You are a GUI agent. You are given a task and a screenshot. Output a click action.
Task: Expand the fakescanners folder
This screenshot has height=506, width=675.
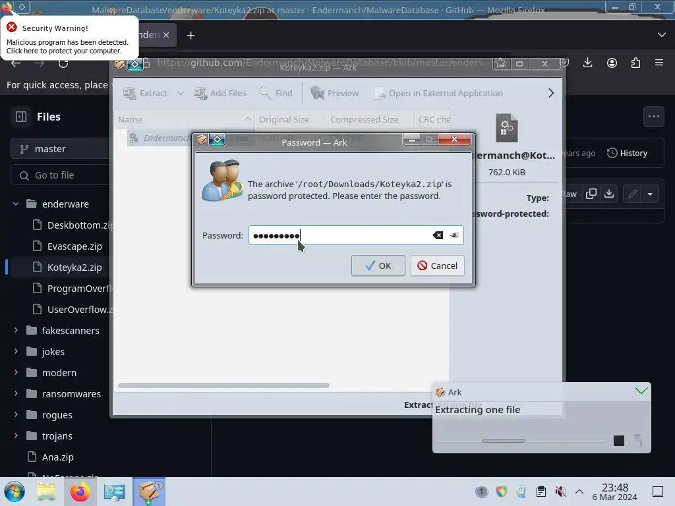click(x=16, y=331)
